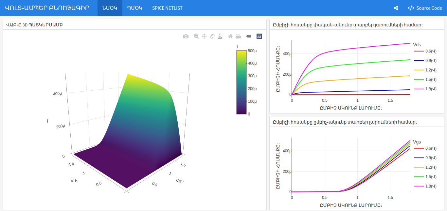
Task: Open the share icon in header
Action: pos(396,8)
